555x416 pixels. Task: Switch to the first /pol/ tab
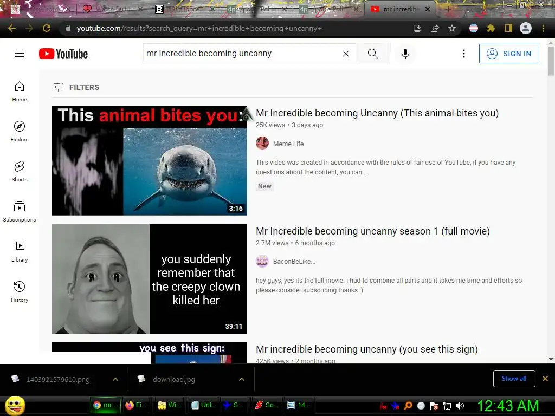pos(256,9)
